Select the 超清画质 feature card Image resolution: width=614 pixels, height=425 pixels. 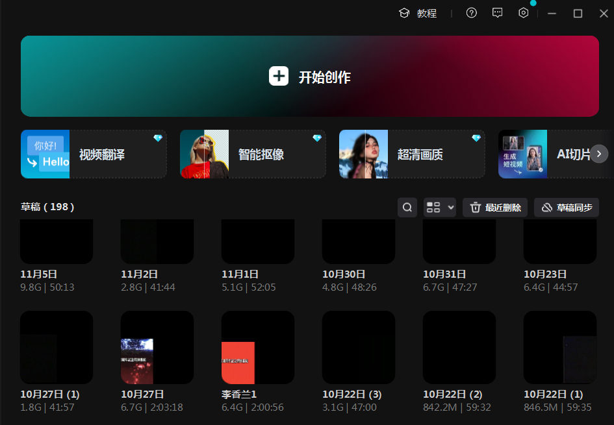click(412, 154)
